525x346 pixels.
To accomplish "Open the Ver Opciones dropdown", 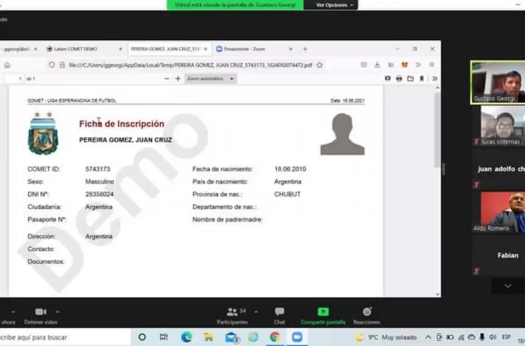I will coord(335,5).
